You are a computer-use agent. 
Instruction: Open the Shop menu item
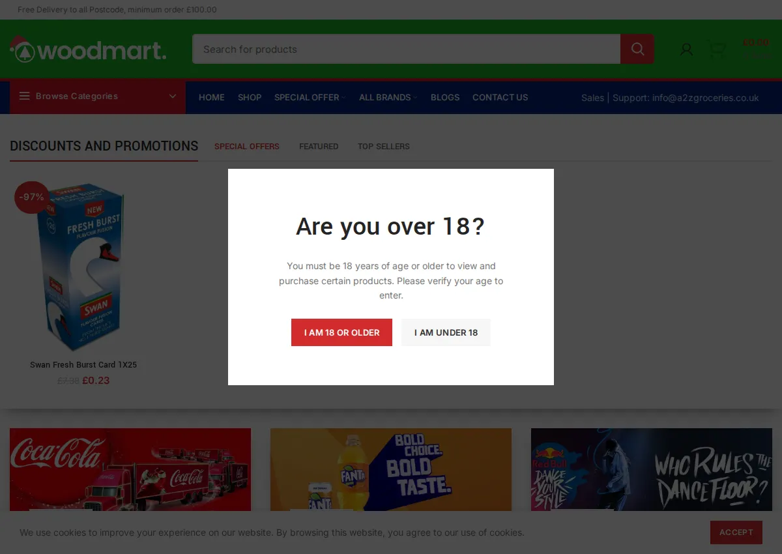point(250,97)
